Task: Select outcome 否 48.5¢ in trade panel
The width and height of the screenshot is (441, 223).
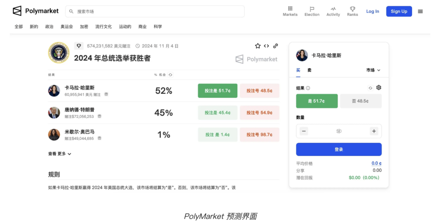Action: click(360, 101)
